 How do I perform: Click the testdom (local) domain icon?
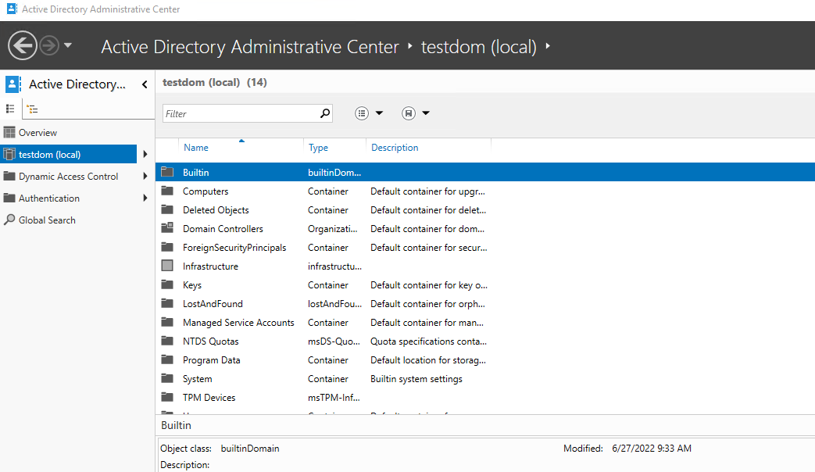coord(9,154)
